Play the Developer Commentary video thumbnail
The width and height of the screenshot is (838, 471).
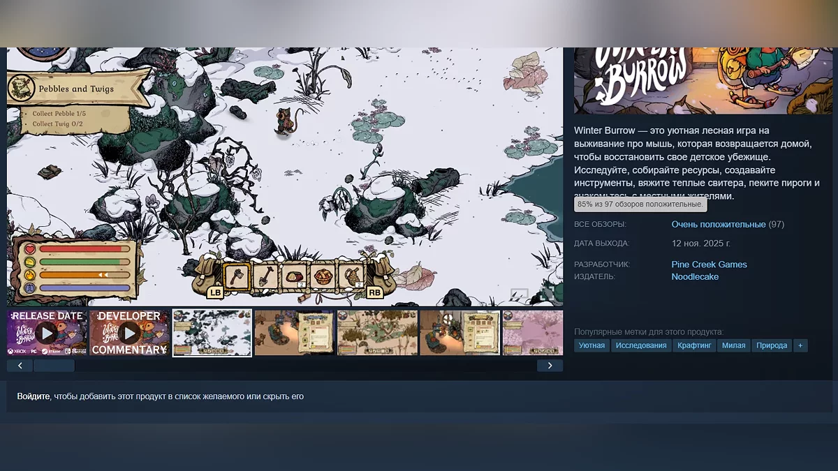129,333
